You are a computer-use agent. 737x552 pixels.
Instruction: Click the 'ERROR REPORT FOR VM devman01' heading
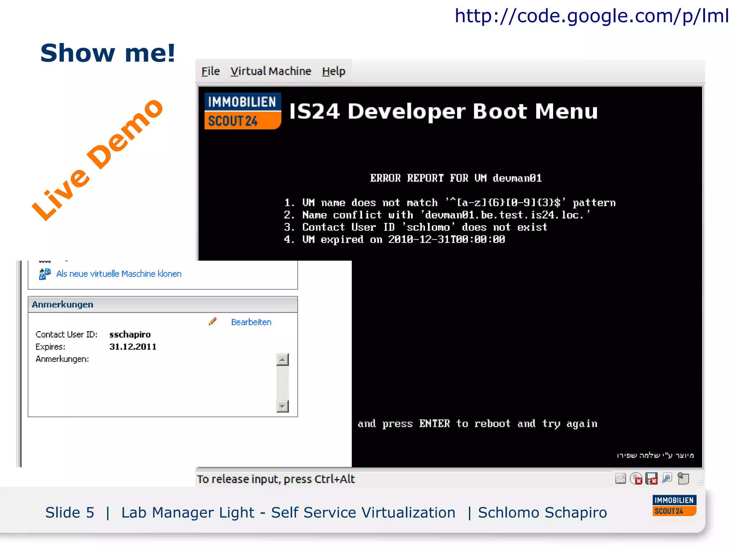(456, 178)
